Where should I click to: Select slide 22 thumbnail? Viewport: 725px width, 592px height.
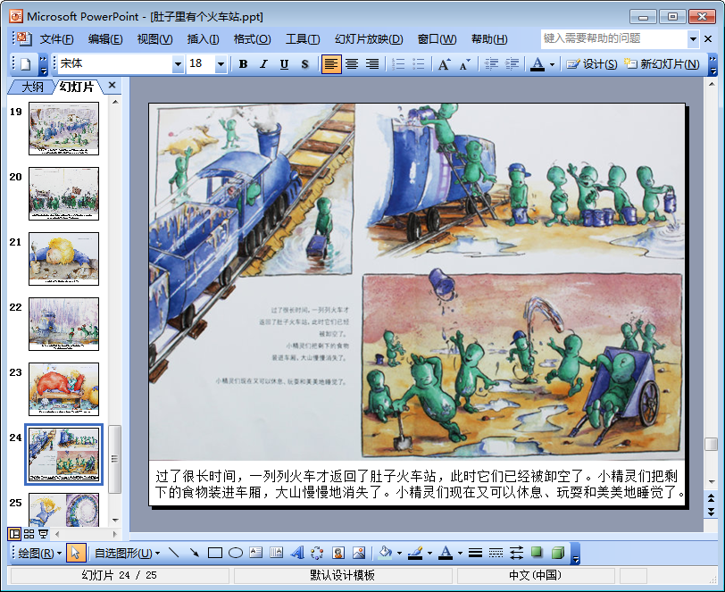click(63, 324)
